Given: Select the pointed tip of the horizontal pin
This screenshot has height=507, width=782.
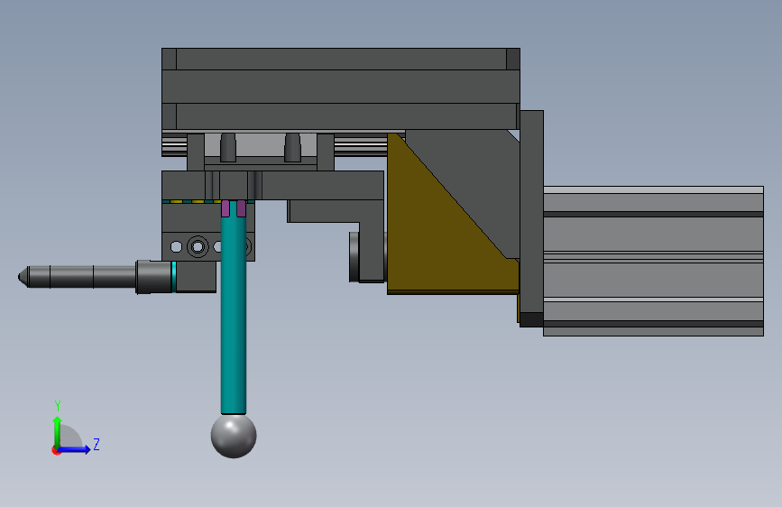Looking at the screenshot, I should (x=23, y=276).
